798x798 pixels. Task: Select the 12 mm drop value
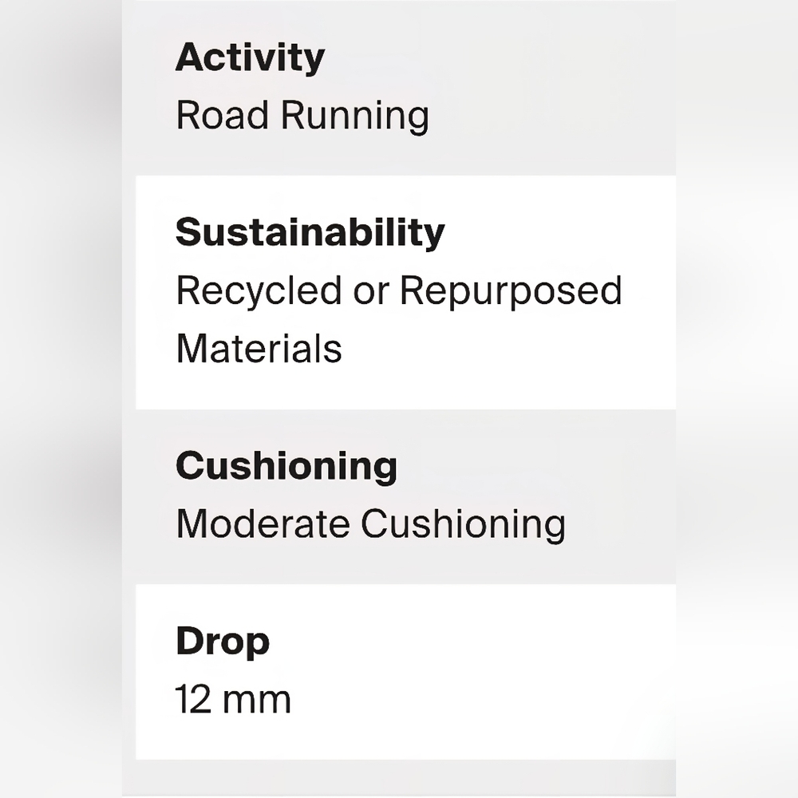[x=233, y=700]
